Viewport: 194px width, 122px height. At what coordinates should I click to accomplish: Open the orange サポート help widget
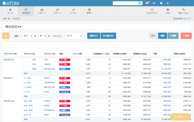pos(181,116)
